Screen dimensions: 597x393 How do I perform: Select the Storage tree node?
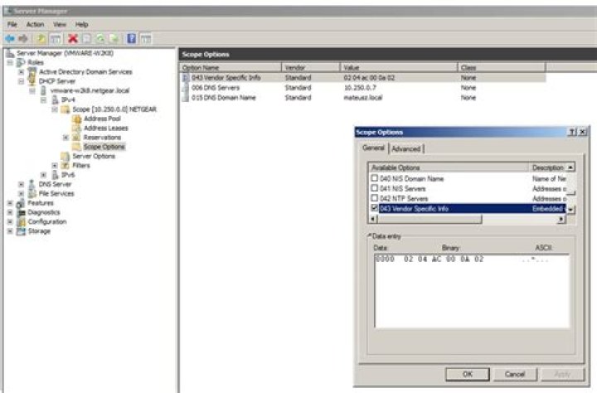tap(39, 230)
